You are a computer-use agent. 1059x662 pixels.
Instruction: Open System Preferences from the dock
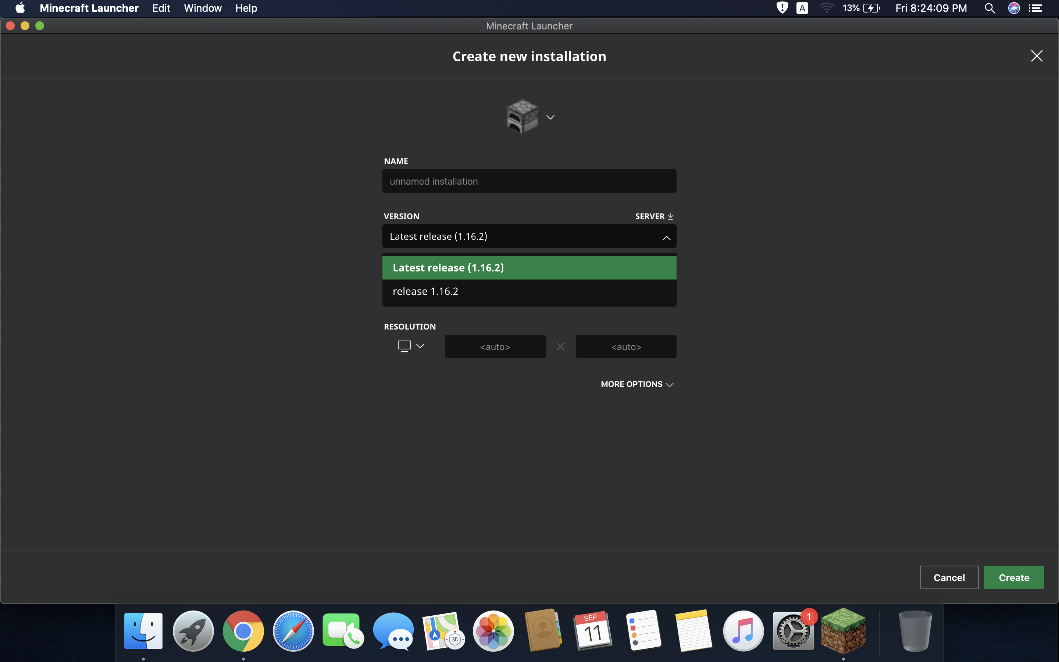point(793,630)
